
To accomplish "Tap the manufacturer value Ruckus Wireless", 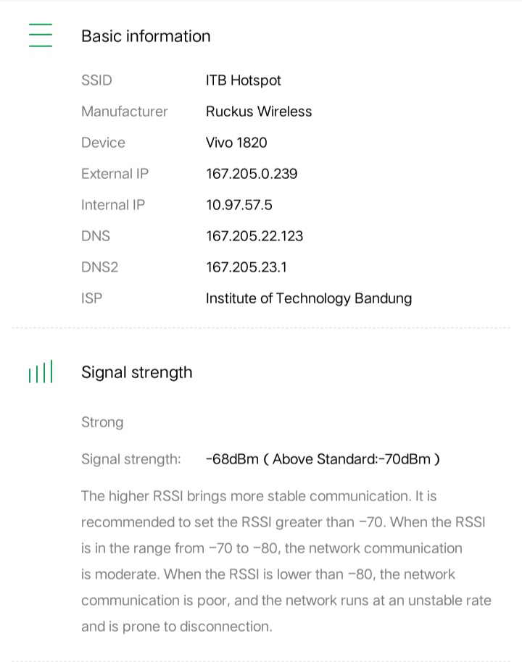I will pyautogui.click(x=259, y=112).
